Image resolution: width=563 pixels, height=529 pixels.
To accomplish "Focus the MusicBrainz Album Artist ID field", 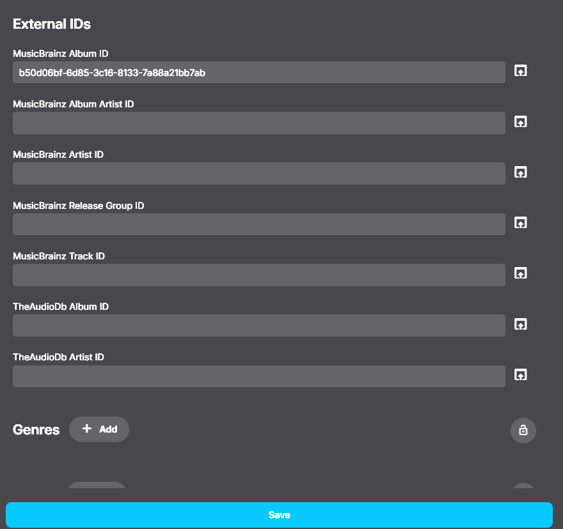I will point(259,123).
